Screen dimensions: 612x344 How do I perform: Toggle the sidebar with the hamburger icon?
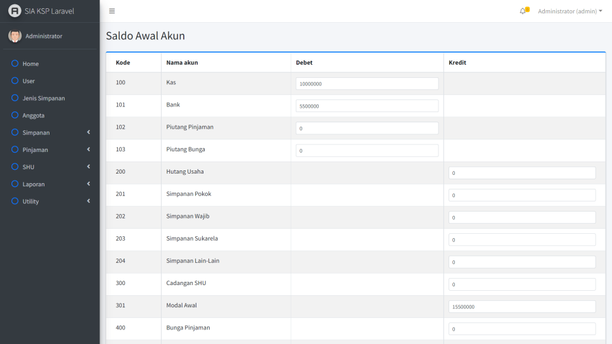(112, 11)
